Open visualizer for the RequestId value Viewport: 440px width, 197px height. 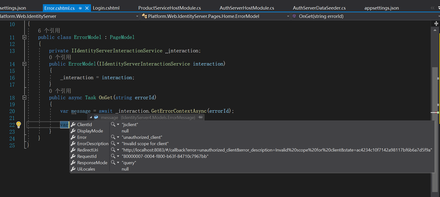112,156
